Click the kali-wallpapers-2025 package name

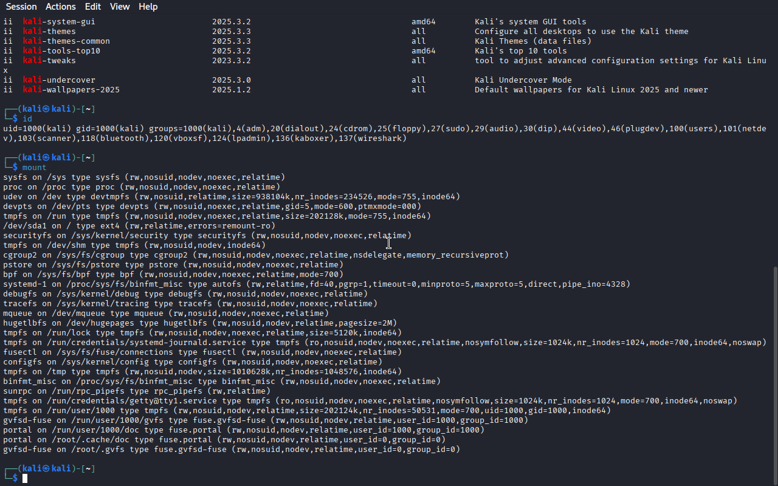tap(71, 90)
